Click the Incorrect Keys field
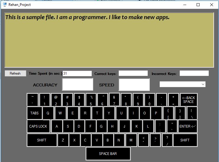Image resolution: width=219 pixels, height=162 pixels. [194, 73]
